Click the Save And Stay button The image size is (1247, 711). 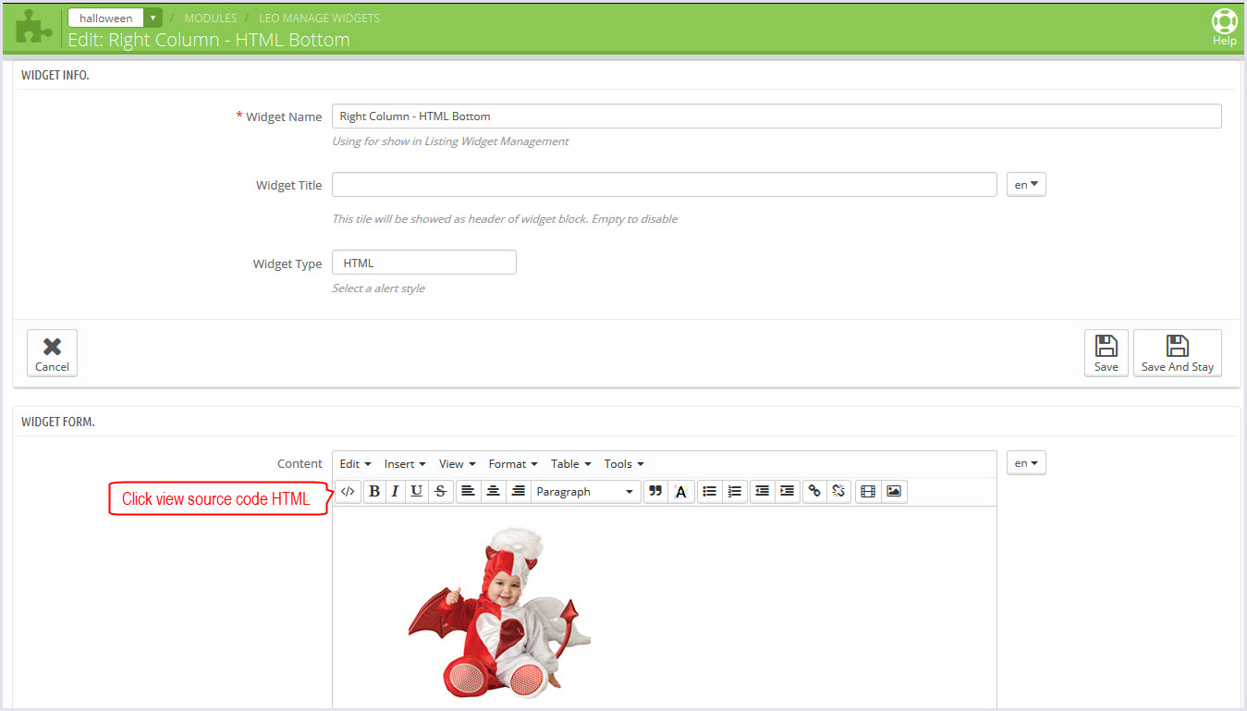[x=1178, y=353]
